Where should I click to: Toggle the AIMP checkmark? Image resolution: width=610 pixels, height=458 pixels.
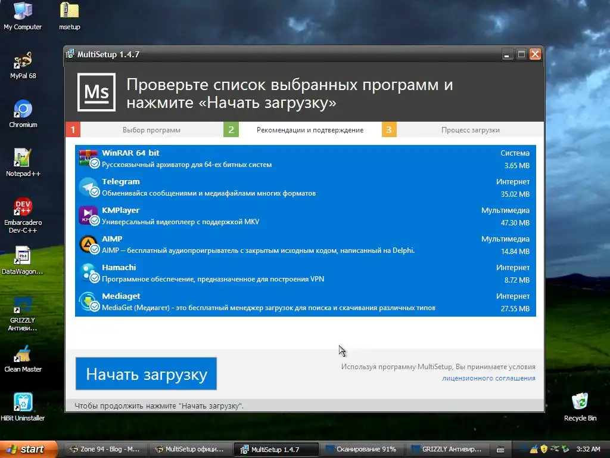[x=95, y=249]
